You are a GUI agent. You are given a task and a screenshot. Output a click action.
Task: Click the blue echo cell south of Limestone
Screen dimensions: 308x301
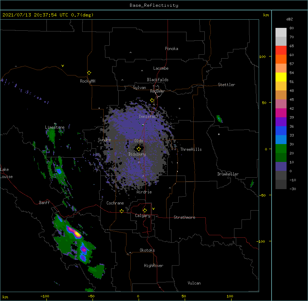59,171
